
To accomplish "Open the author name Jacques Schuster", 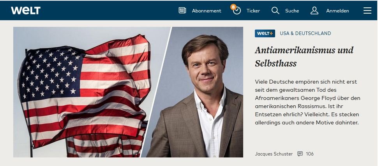I will pyautogui.click(x=274, y=154).
